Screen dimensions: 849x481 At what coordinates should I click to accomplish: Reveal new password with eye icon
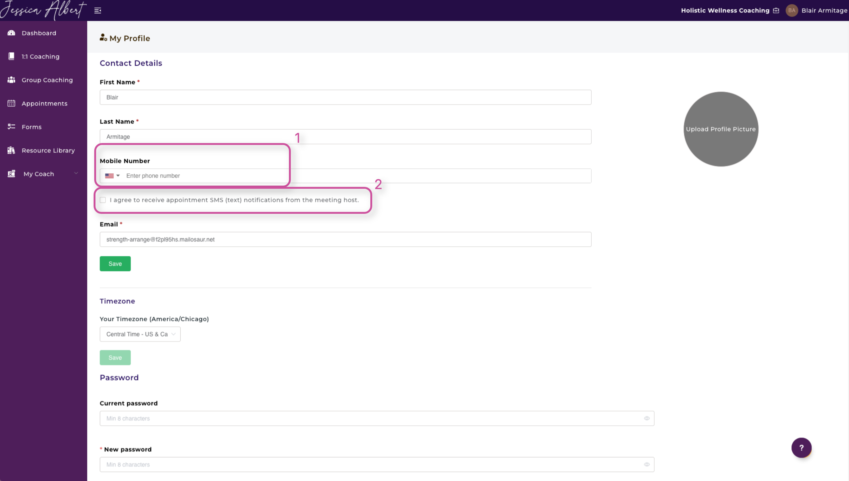pyautogui.click(x=647, y=464)
